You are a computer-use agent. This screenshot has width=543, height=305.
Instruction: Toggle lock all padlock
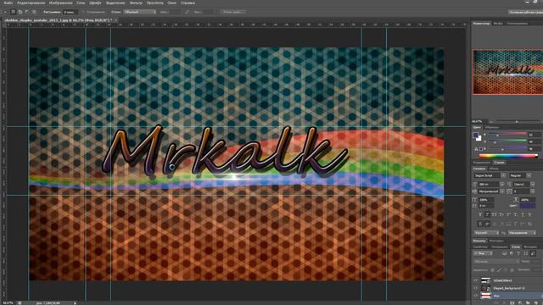click(512, 269)
